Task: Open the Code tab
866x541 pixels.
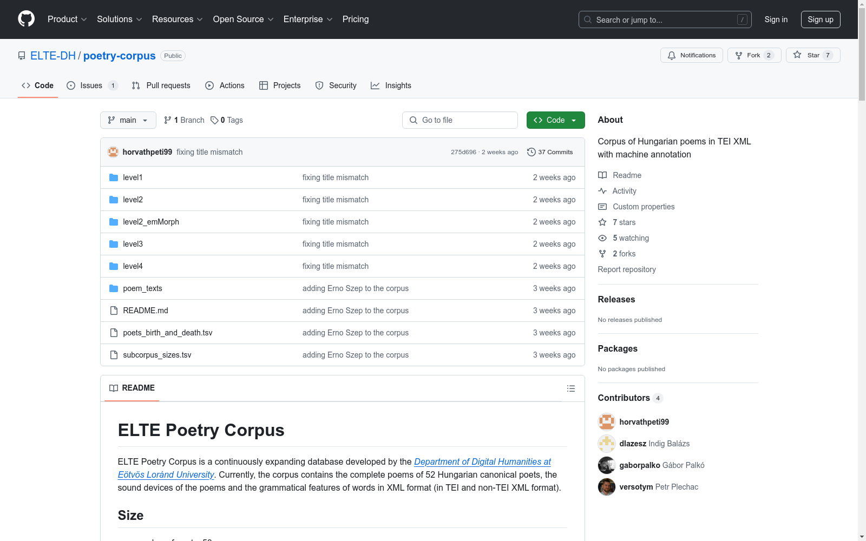Action: 38,85
